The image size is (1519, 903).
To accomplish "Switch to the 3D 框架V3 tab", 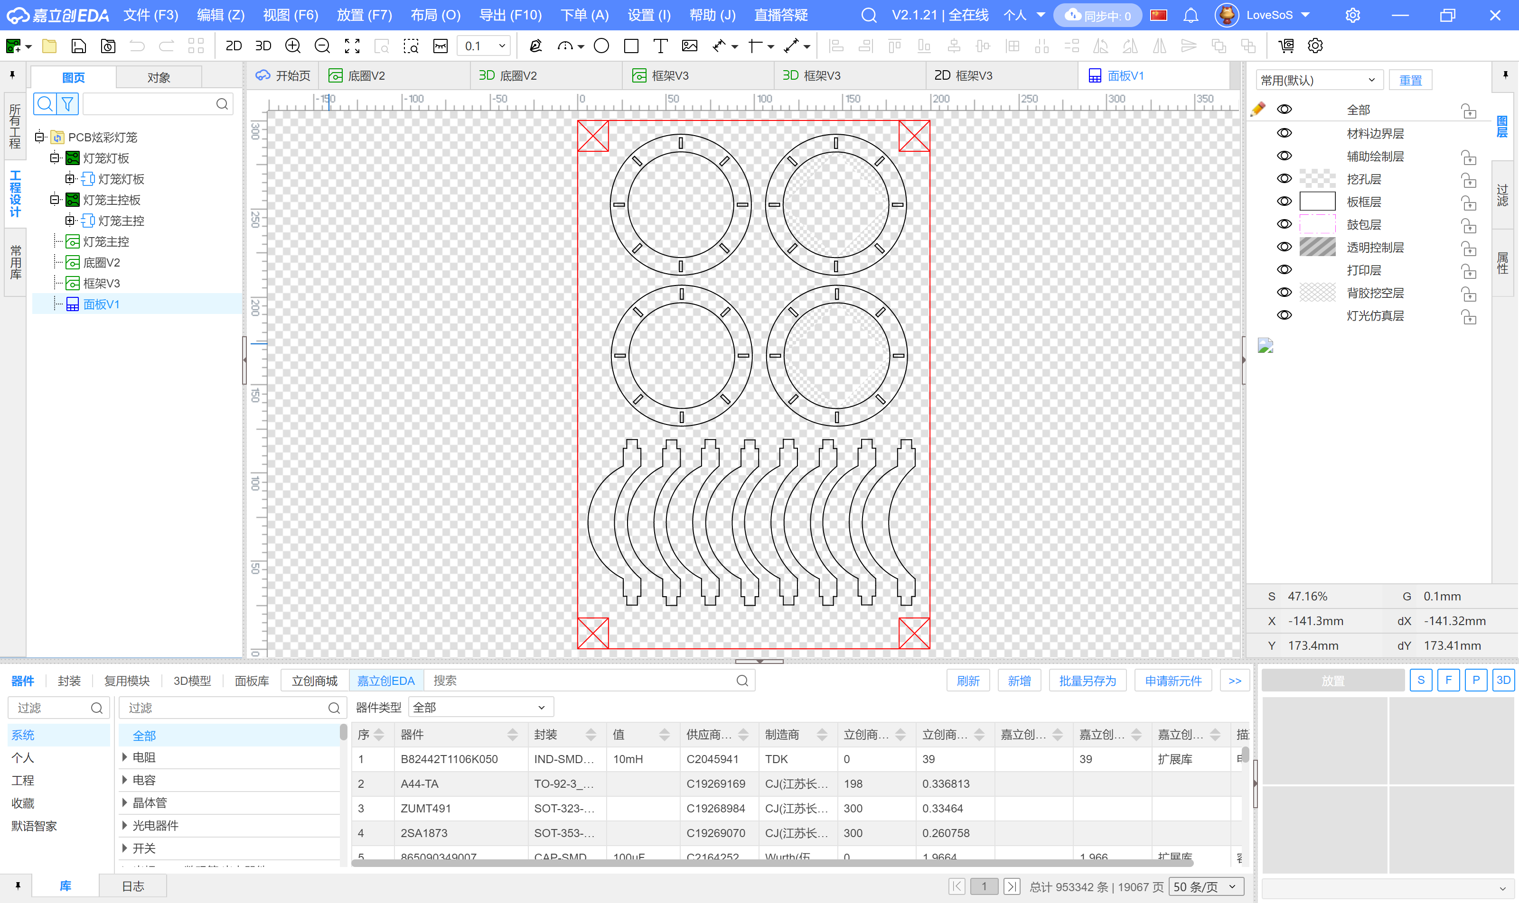I will tap(811, 75).
